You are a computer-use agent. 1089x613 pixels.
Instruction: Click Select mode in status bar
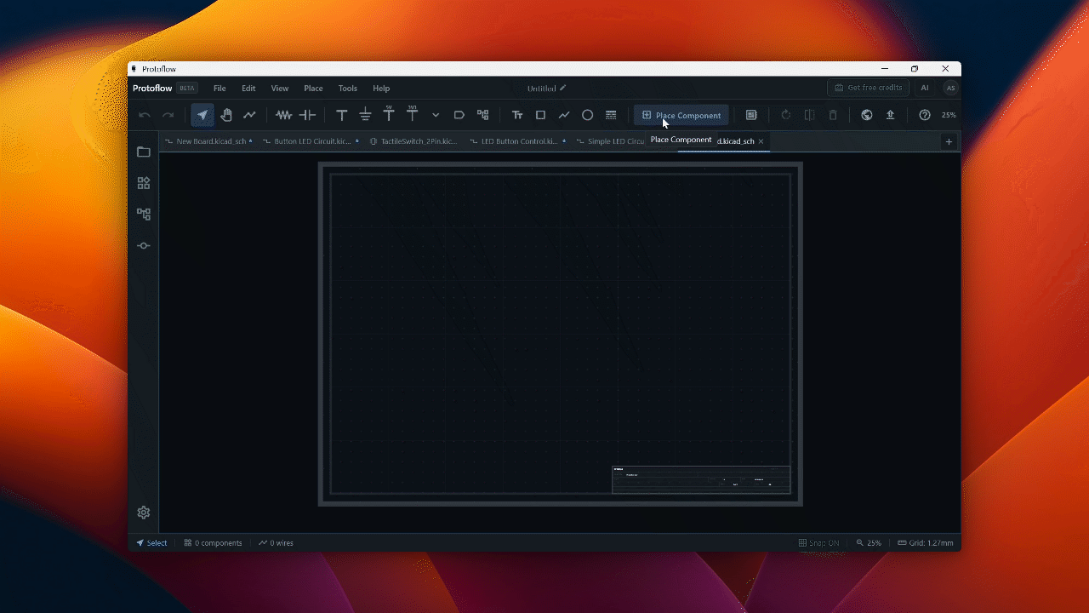pos(151,543)
